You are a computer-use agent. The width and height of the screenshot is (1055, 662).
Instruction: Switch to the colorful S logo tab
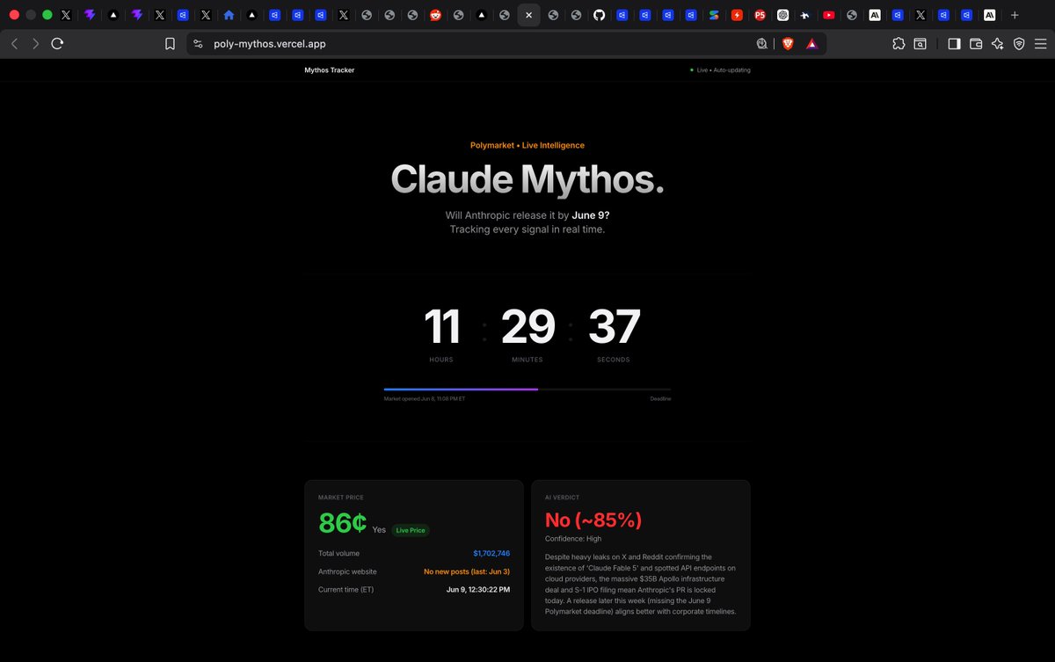714,15
